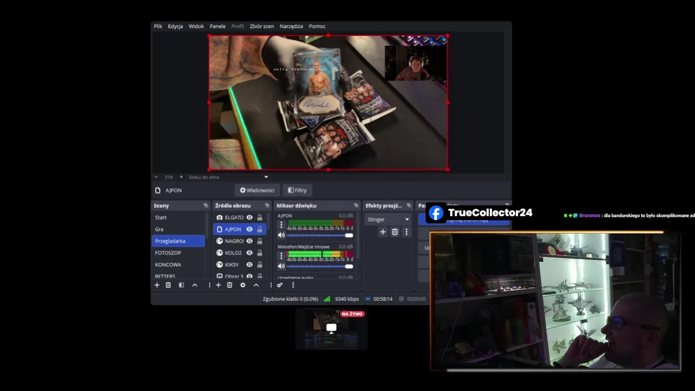Open Mikrofon/Wejście liniowe three-dot options menu
Viewport: 695px width, 391px height.
click(281, 256)
